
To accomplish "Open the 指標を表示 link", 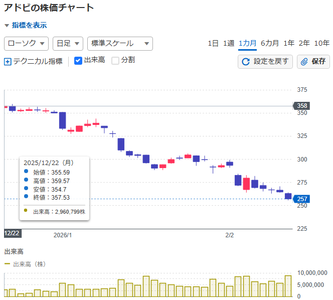I will pos(29,25).
